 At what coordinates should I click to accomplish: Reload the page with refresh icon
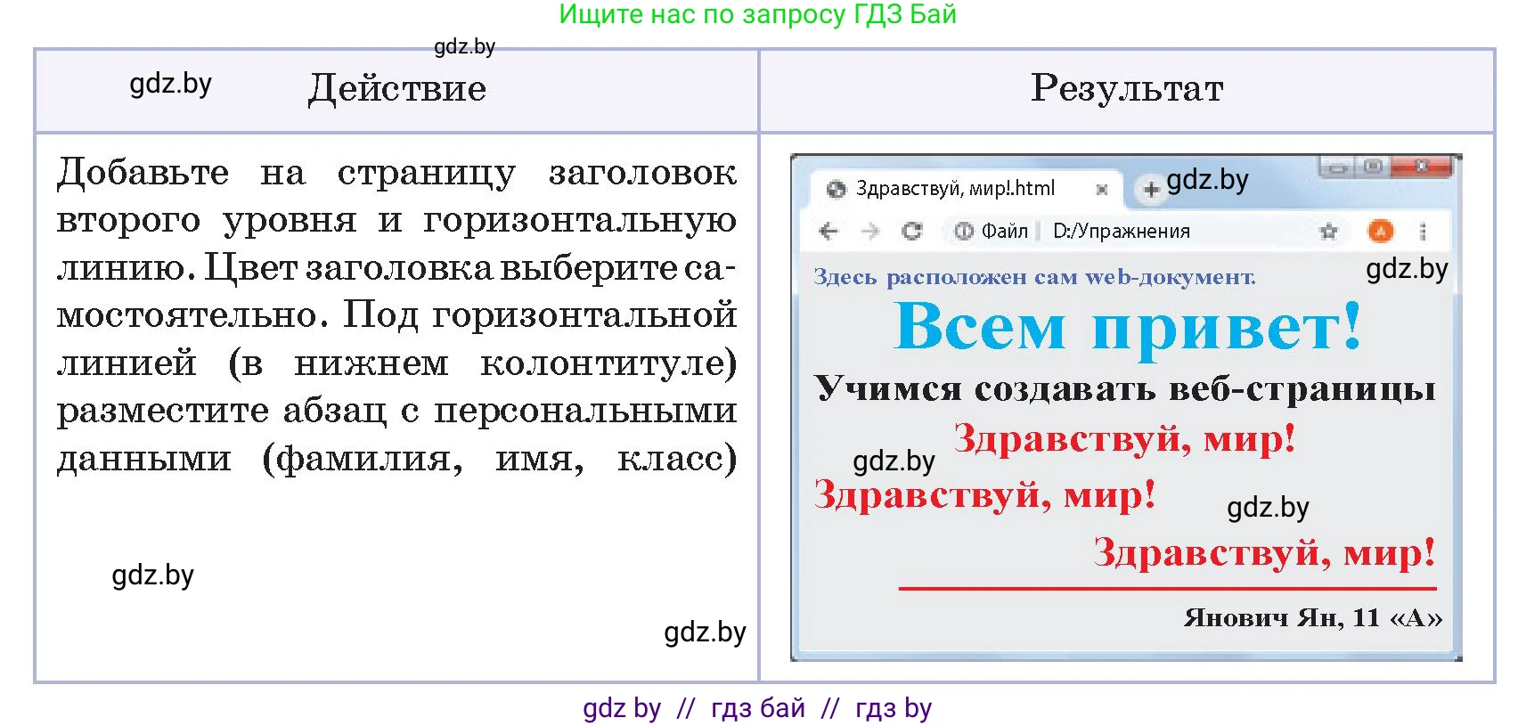click(912, 232)
